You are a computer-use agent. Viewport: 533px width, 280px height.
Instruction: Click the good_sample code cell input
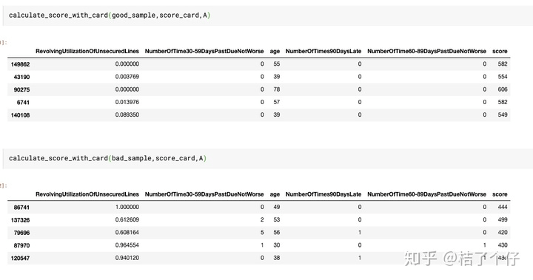(268, 16)
